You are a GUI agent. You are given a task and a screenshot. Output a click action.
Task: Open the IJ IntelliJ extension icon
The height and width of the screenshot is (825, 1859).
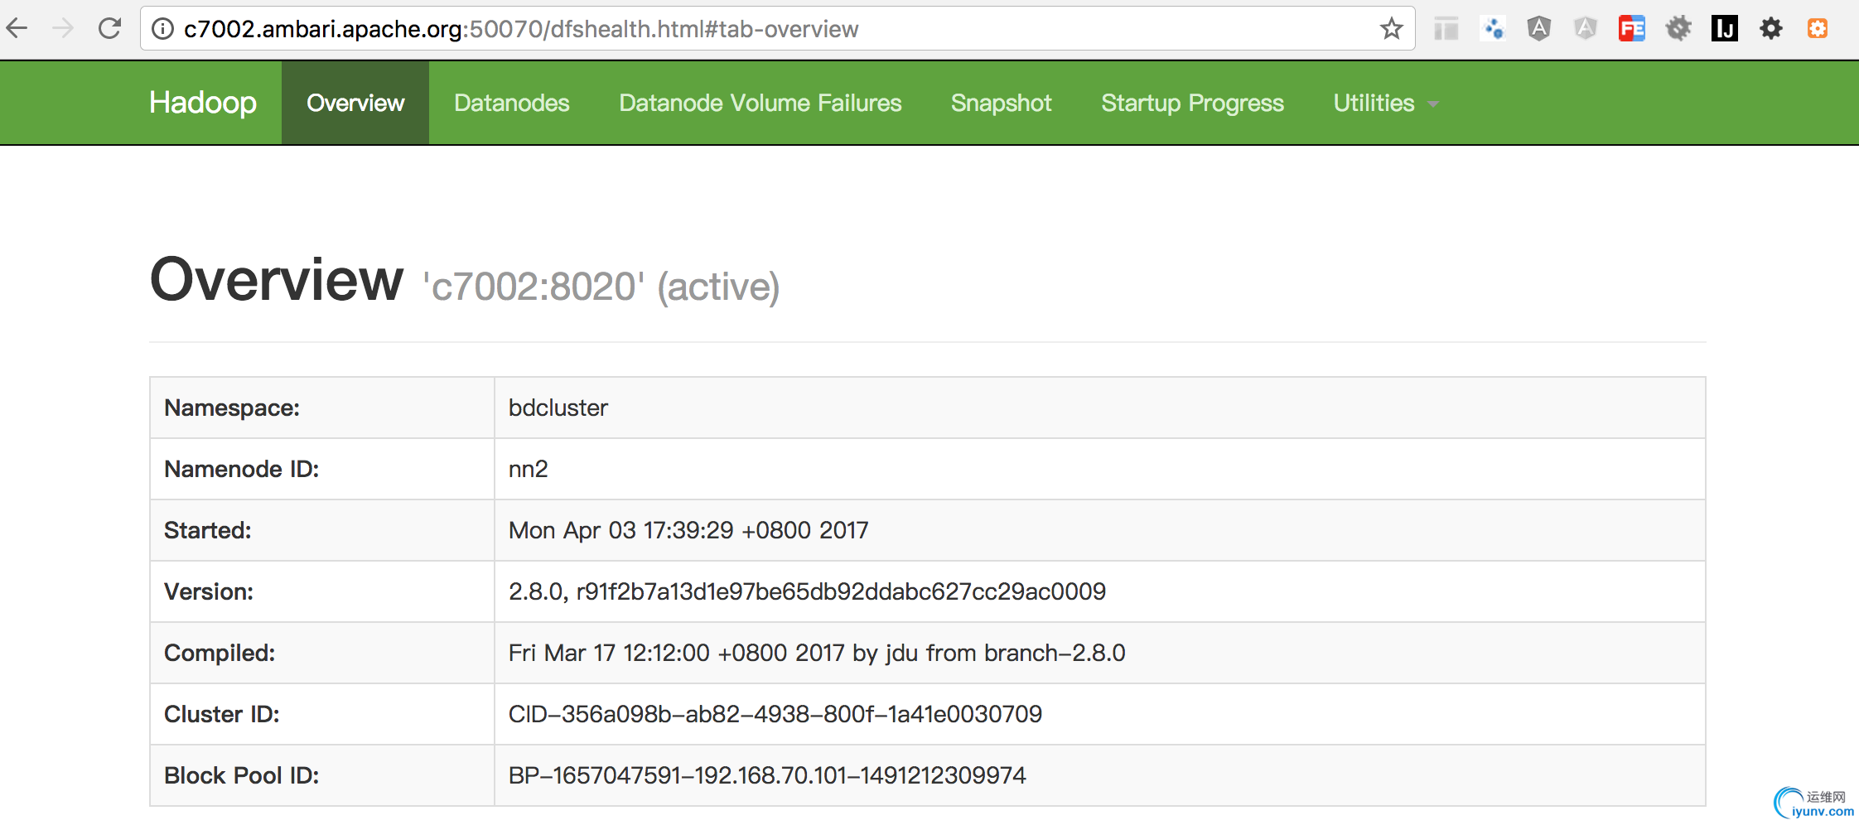1725,29
